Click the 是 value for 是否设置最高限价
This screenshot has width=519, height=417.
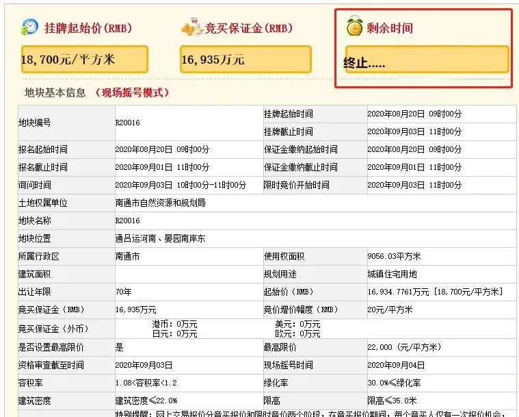tap(120, 347)
